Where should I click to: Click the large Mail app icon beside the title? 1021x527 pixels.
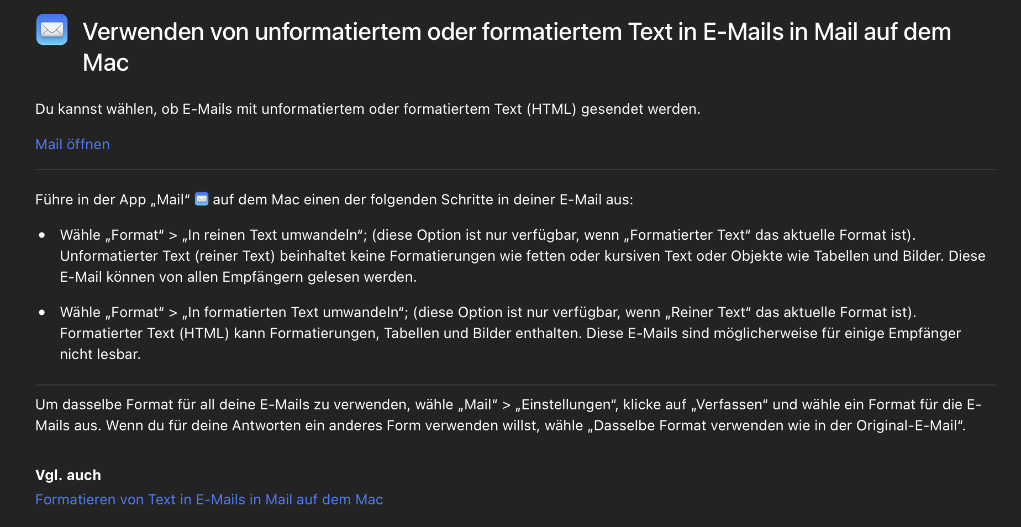(x=52, y=30)
